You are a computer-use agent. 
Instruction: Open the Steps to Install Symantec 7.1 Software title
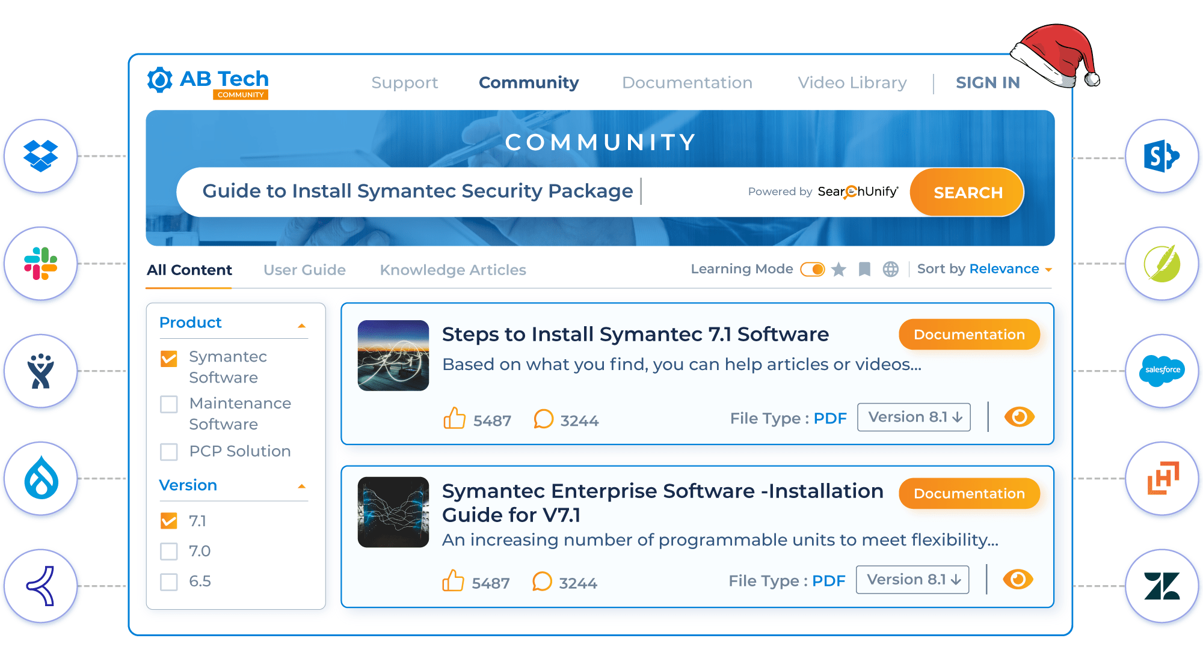(635, 334)
